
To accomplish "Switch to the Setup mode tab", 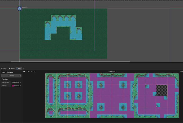I will (x=4, y=68).
